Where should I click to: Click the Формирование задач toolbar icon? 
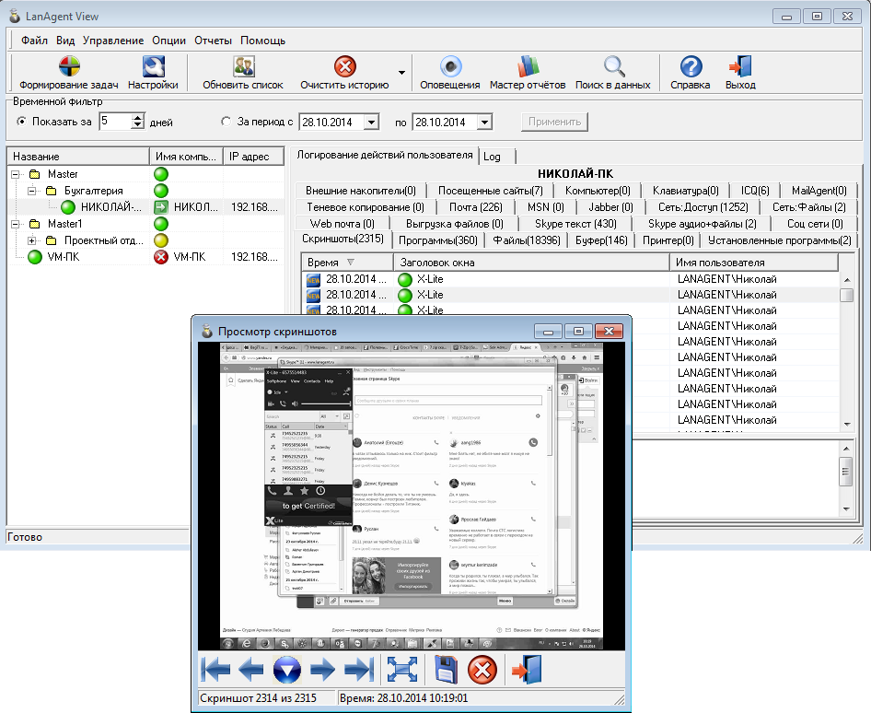68,67
